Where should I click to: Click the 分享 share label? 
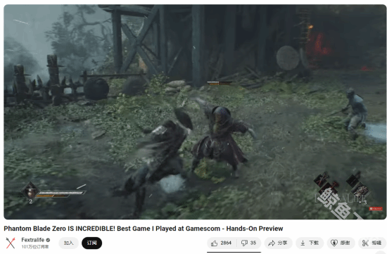tap(282, 243)
